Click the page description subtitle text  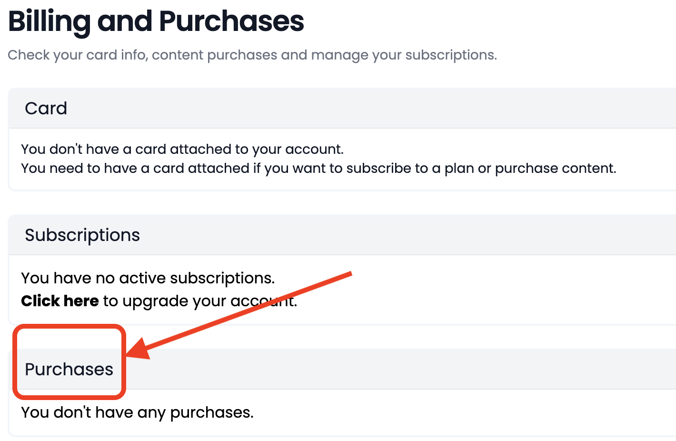coord(252,54)
